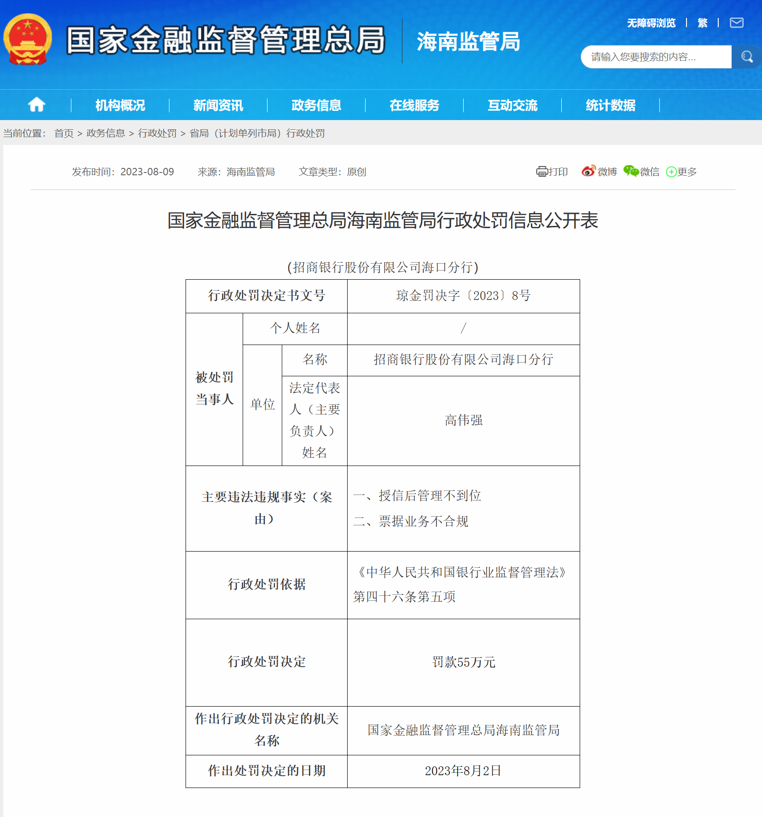Click 省局（计划单列市局）行政处罚 breadcrumb
This screenshot has height=817, width=762.
click(x=257, y=133)
